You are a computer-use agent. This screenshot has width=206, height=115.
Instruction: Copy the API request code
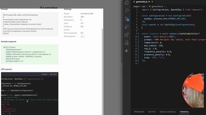tap(54, 74)
